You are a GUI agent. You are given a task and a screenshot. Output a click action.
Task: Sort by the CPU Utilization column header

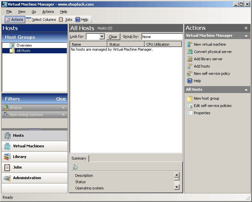click(x=163, y=44)
